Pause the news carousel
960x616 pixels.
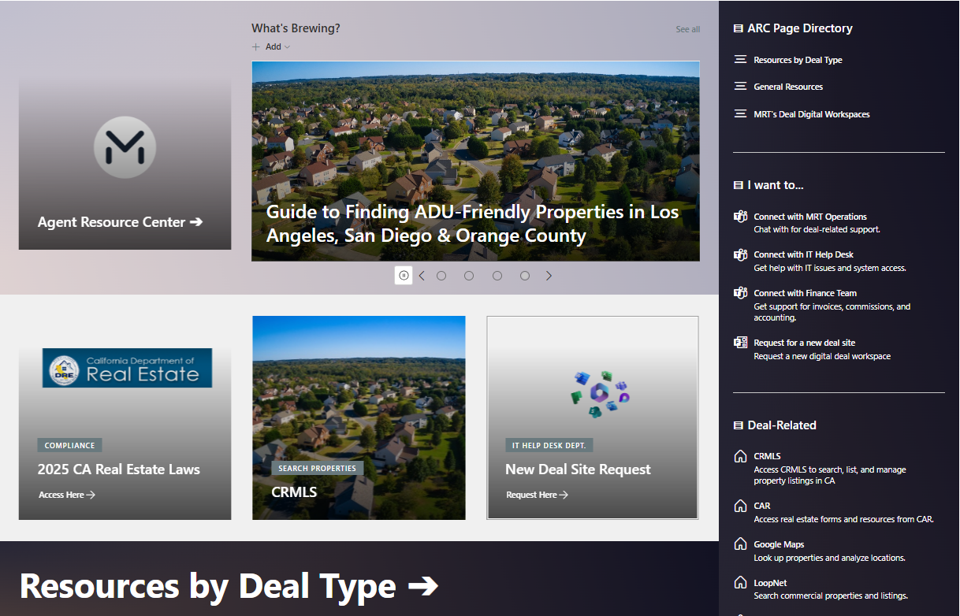tap(404, 276)
